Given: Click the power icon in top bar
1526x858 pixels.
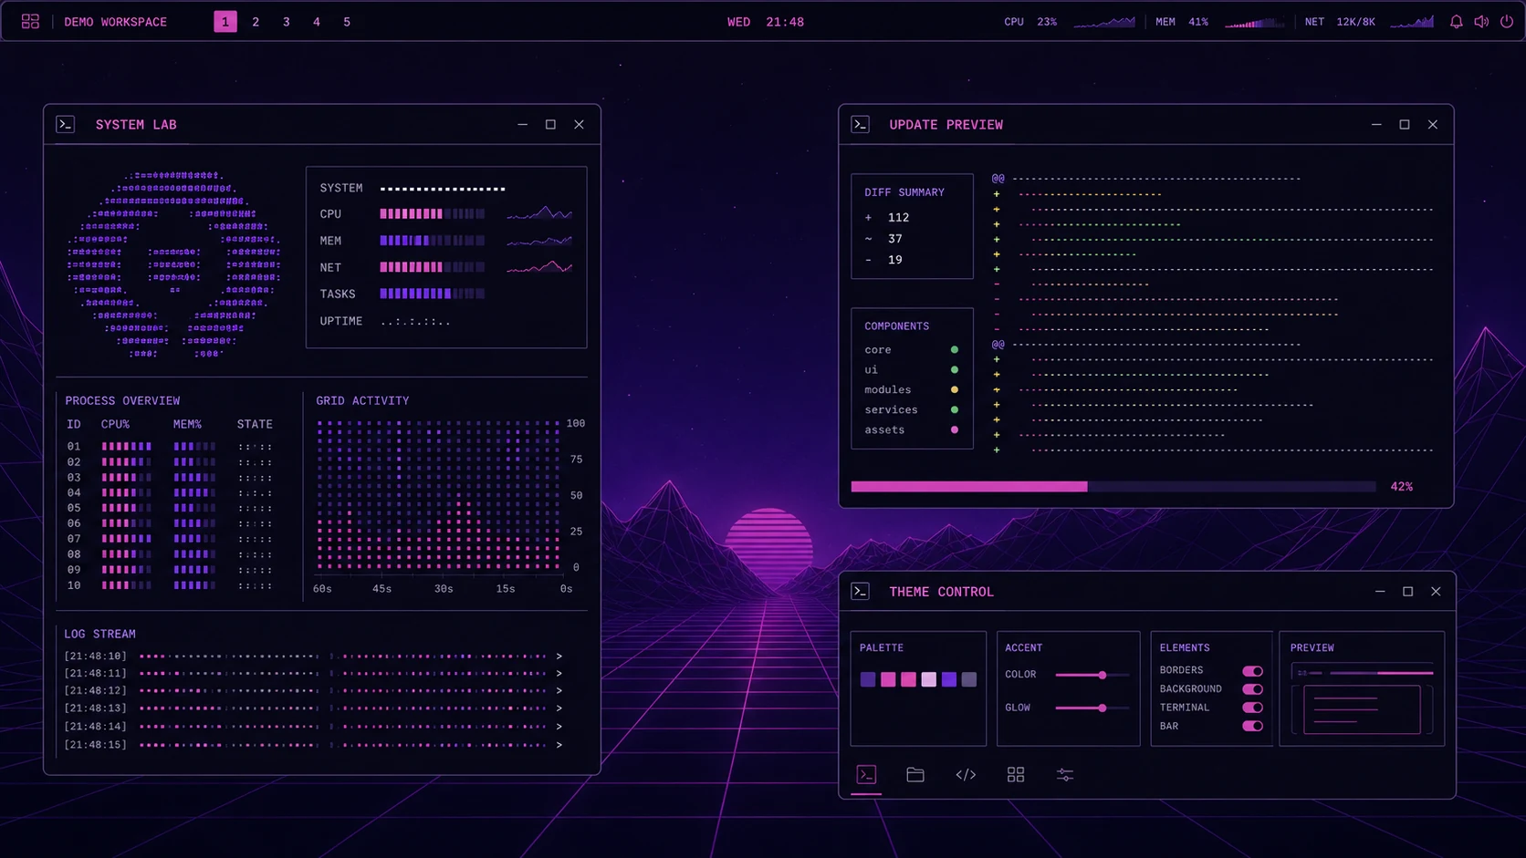Looking at the screenshot, I should [x=1507, y=22].
